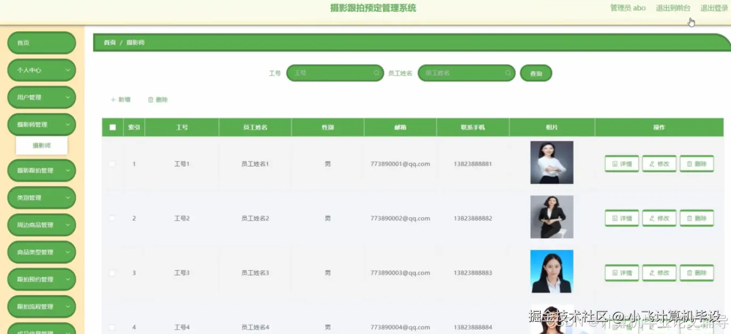Open 详情 for 工号1 row
The width and height of the screenshot is (731, 334).
(x=622, y=164)
